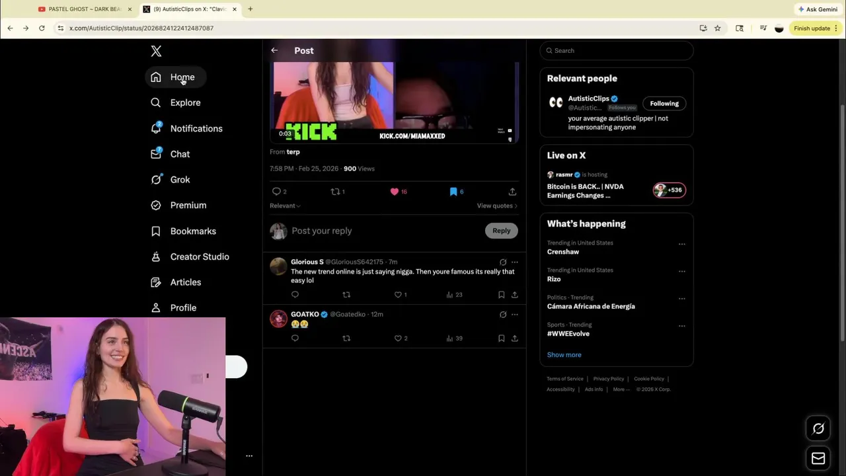Open Articles in the sidebar
This screenshot has height=476, width=846.
176,282
